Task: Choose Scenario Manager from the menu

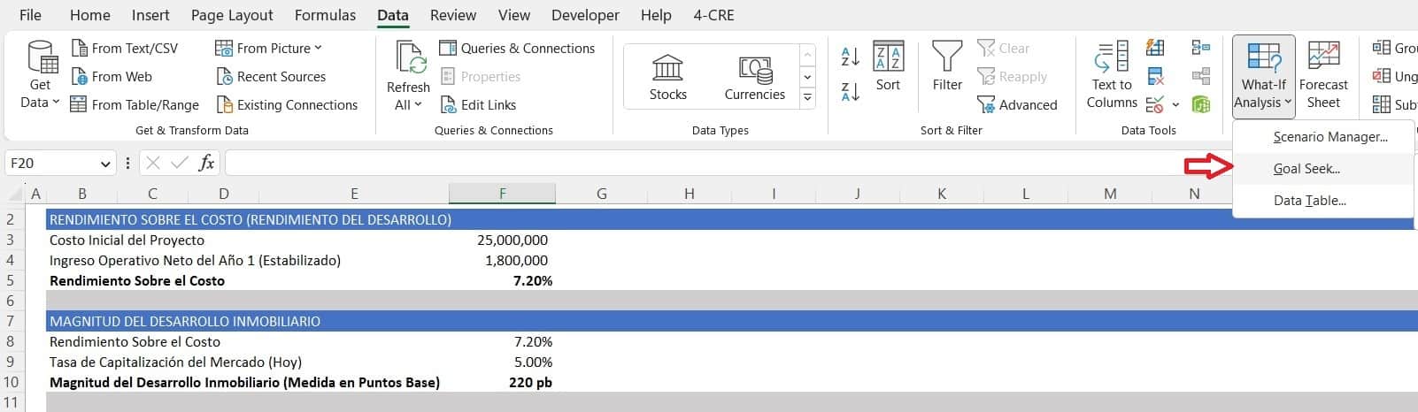Action: click(x=1329, y=137)
